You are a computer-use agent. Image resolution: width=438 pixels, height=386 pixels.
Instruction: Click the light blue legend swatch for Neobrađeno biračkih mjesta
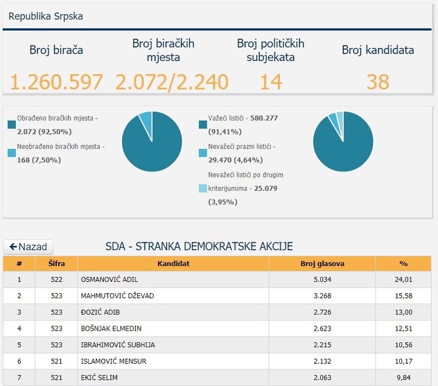click(12, 153)
